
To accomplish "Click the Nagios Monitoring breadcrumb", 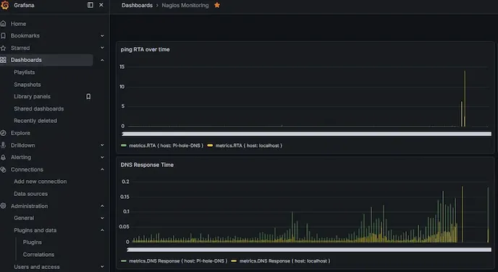I will coord(185,5).
